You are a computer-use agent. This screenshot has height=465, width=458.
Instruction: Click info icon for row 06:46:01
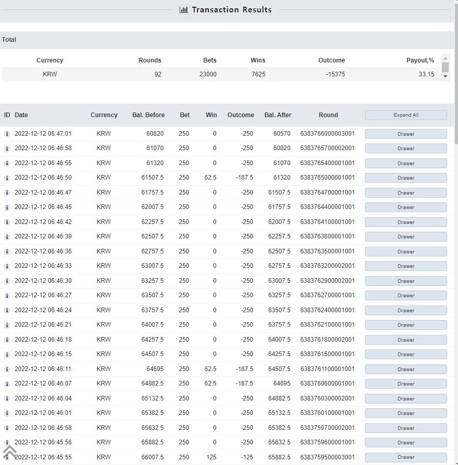tap(7, 413)
